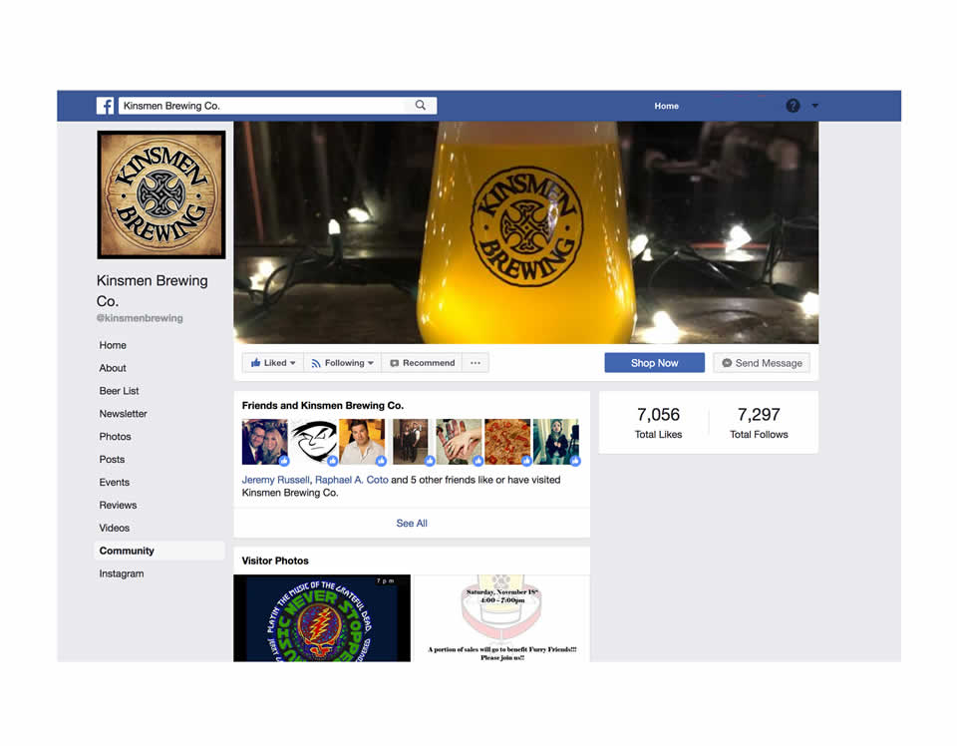Image resolution: width=957 pixels, height=746 pixels.
Task: Click the See All link
Action: coord(412,524)
